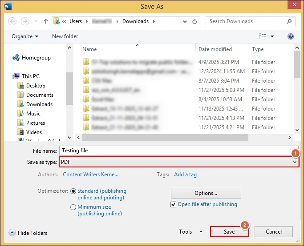
Task: Expand breadcrumb arrow after Users
Action: [x=87, y=21]
